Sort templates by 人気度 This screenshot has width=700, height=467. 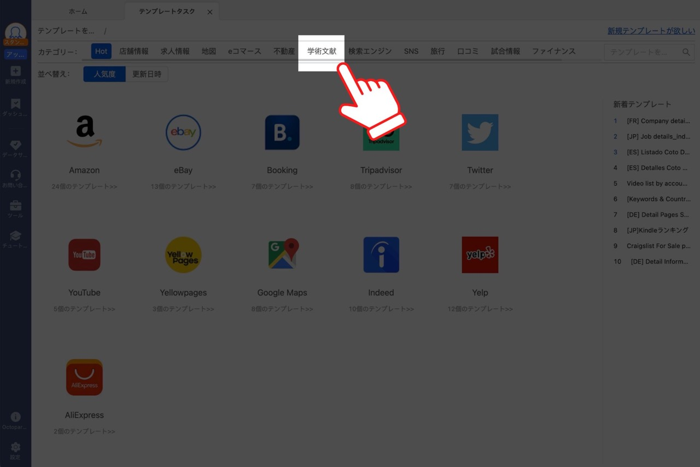tap(104, 74)
